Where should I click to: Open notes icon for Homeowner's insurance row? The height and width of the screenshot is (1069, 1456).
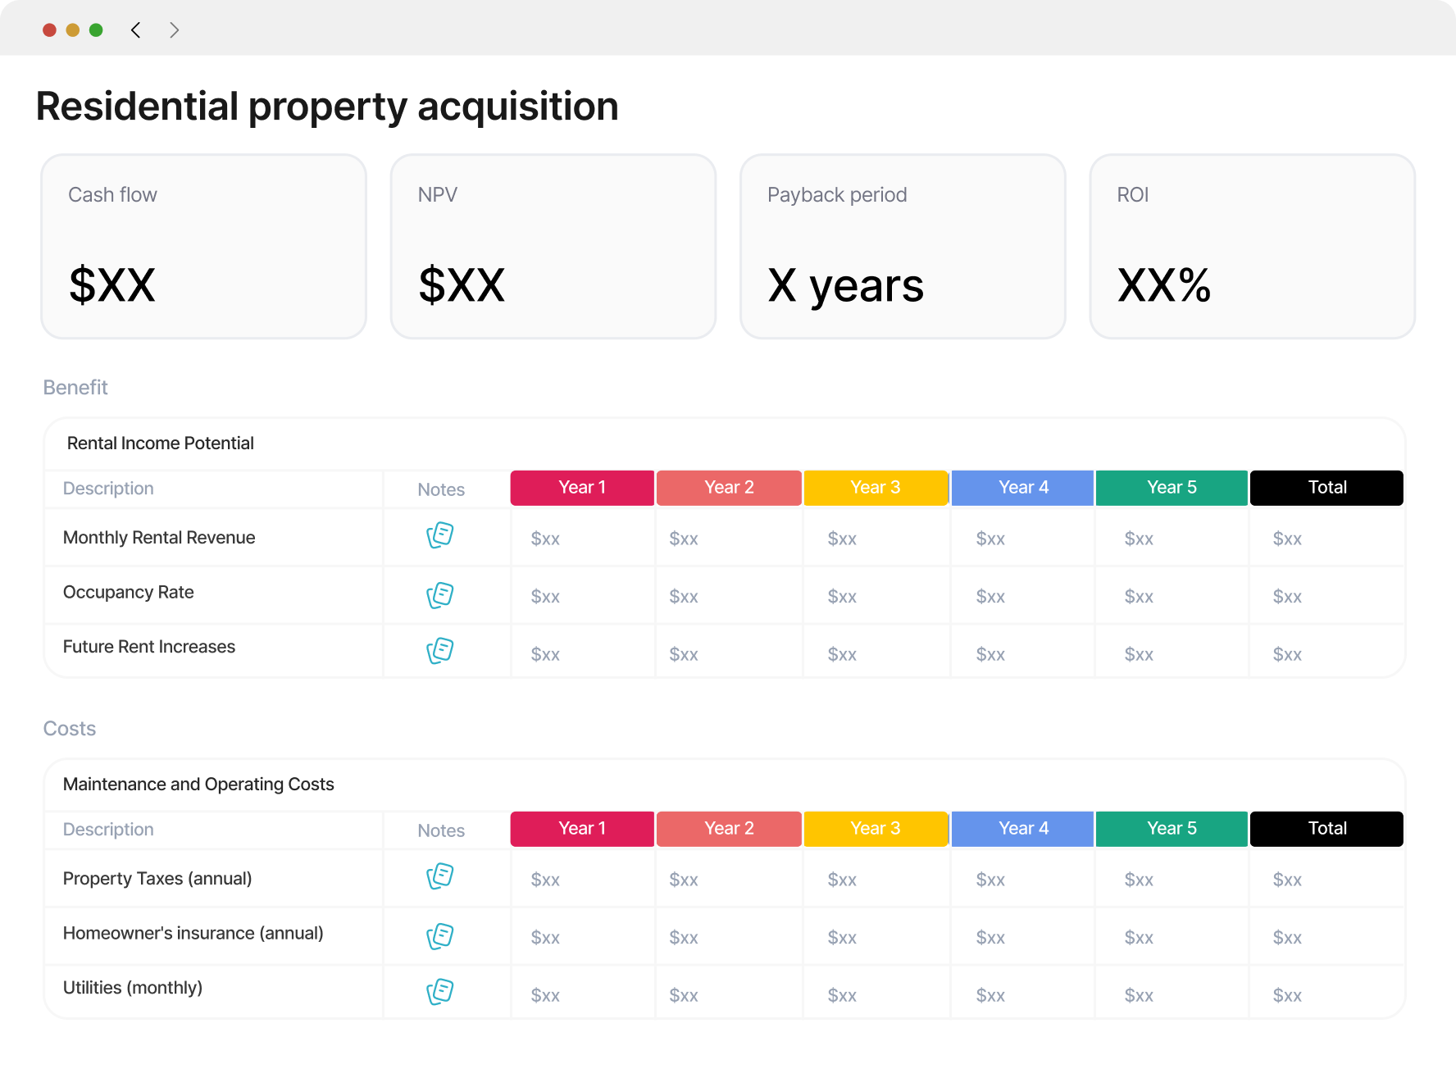click(x=440, y=936)
